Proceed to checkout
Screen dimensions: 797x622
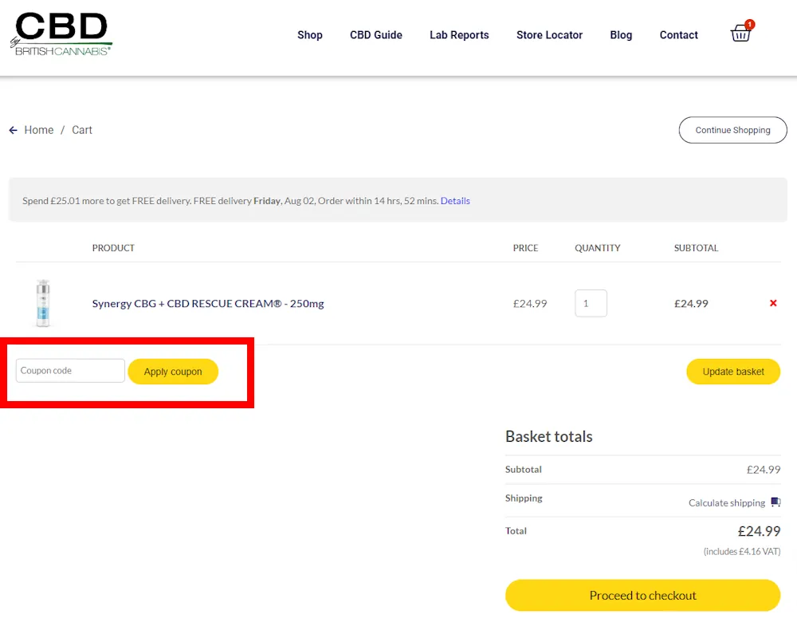click(642, 596)
